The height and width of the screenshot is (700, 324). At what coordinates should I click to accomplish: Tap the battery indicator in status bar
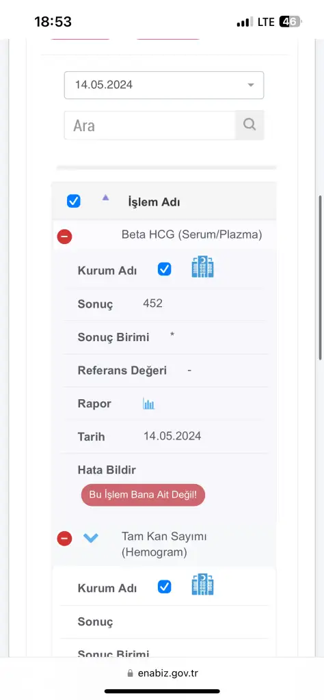tap(291, 21)
